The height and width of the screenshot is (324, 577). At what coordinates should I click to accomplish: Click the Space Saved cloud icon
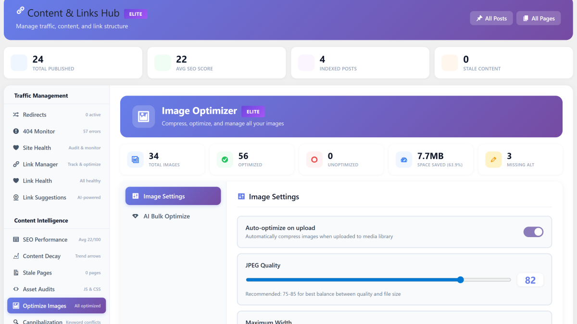(403, 159)
